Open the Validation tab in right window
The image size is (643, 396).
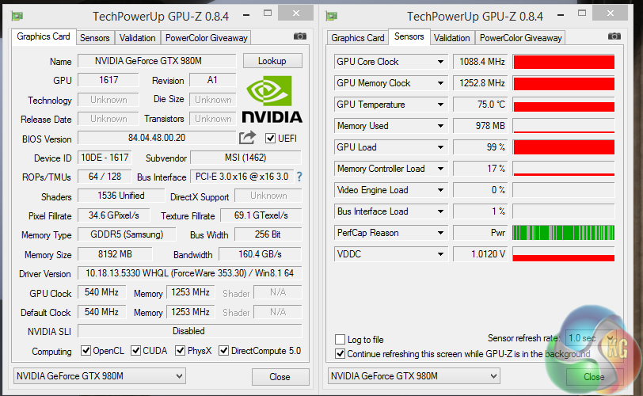tap(452, 37)
